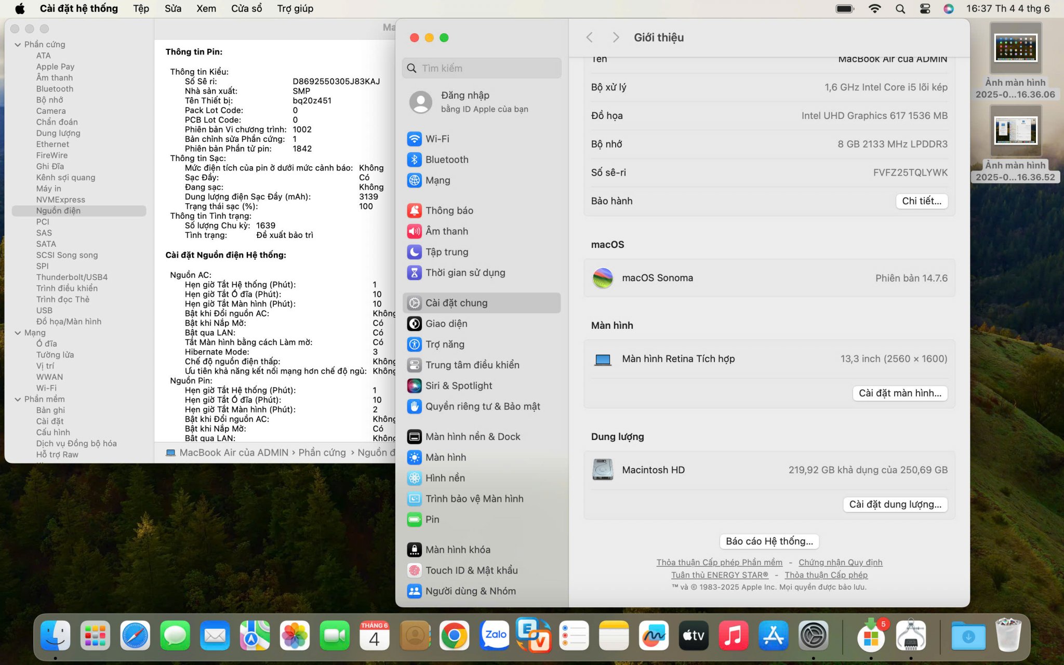The height and width of the screenshot is (665, 1064).
Task: Click the macOS Sonoma version row
Action: 769,278
